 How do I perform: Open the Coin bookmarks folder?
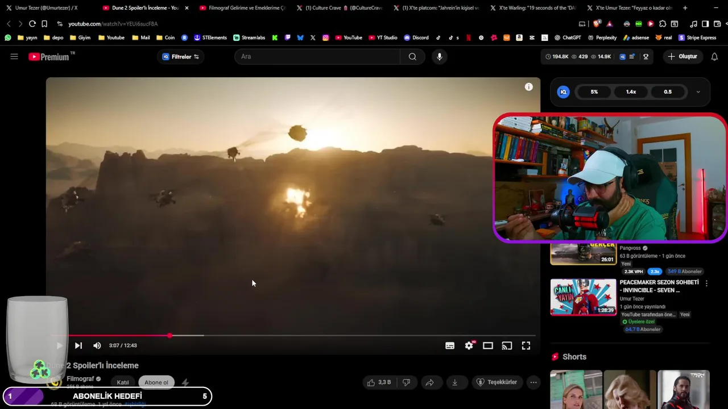165,37
